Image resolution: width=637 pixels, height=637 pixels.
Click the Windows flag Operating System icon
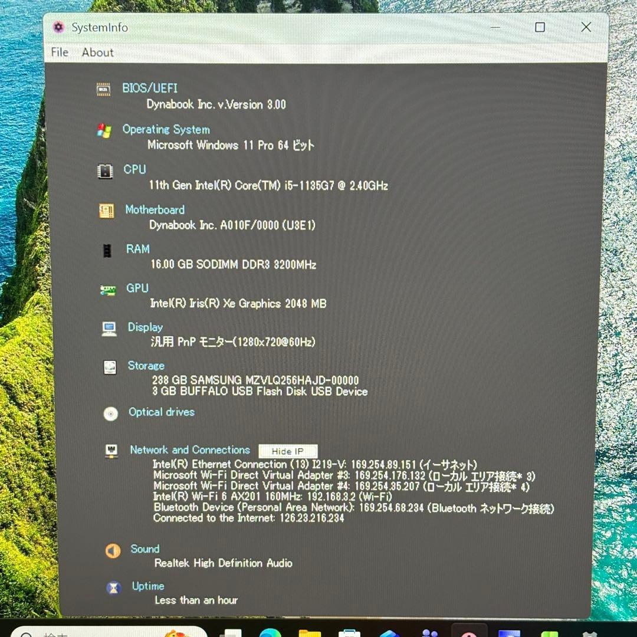(x=104, y=131)
